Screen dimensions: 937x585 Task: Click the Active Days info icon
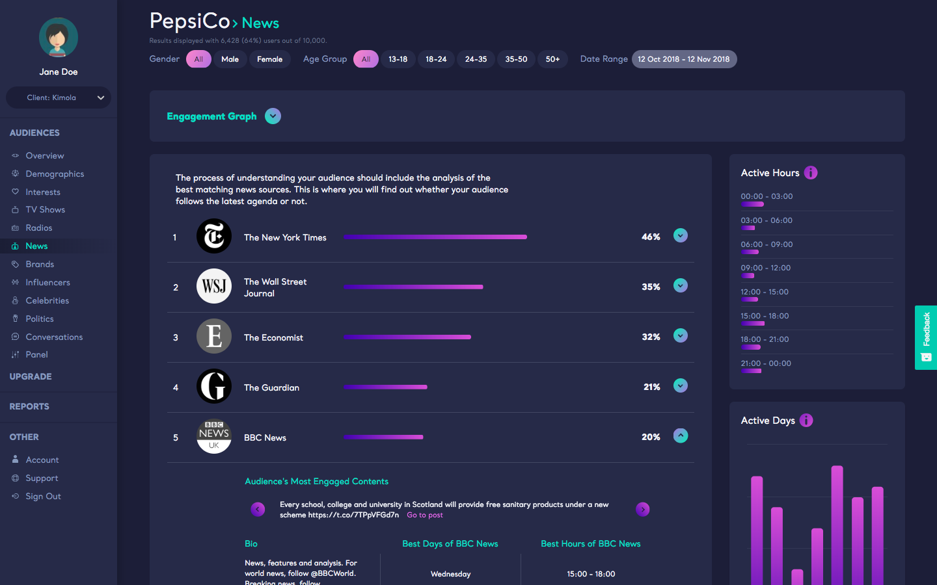(806, 421)
